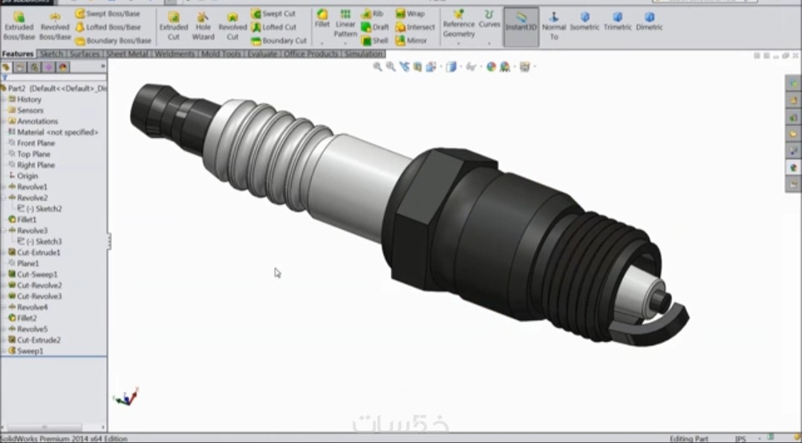
Task: Select the Wrap tool
Action: (410, 14)
